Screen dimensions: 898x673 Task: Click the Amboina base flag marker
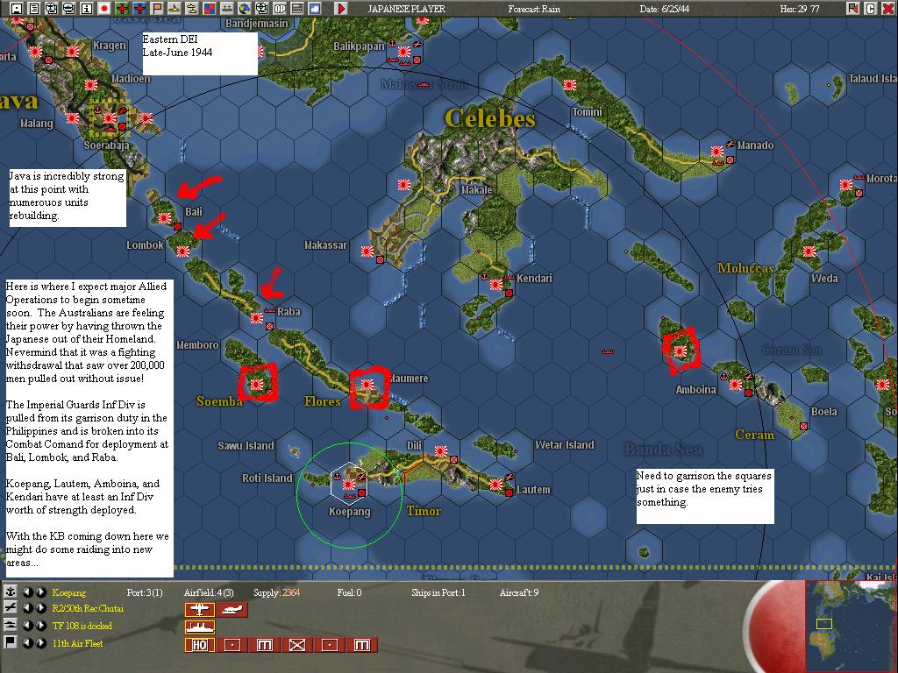pyautogui.click(x=736, y=385)
